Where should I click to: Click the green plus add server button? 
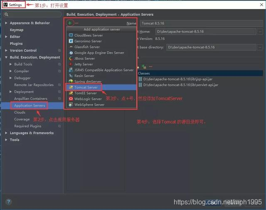coord(70,23)
